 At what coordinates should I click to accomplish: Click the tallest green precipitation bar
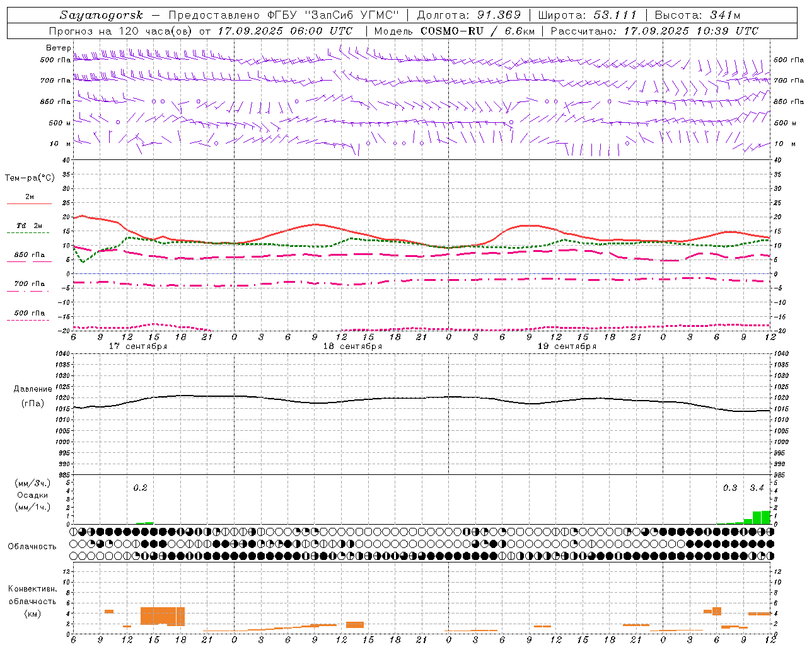coord(765,517)
